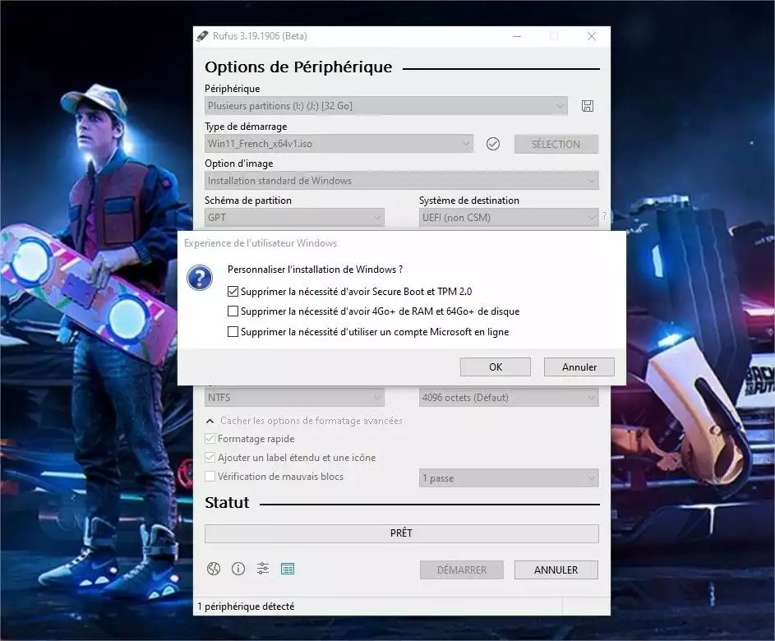This screenshot has height=641, width=775.
Task: Click the save disk image floppy icon
Action: tap(588, 105)
